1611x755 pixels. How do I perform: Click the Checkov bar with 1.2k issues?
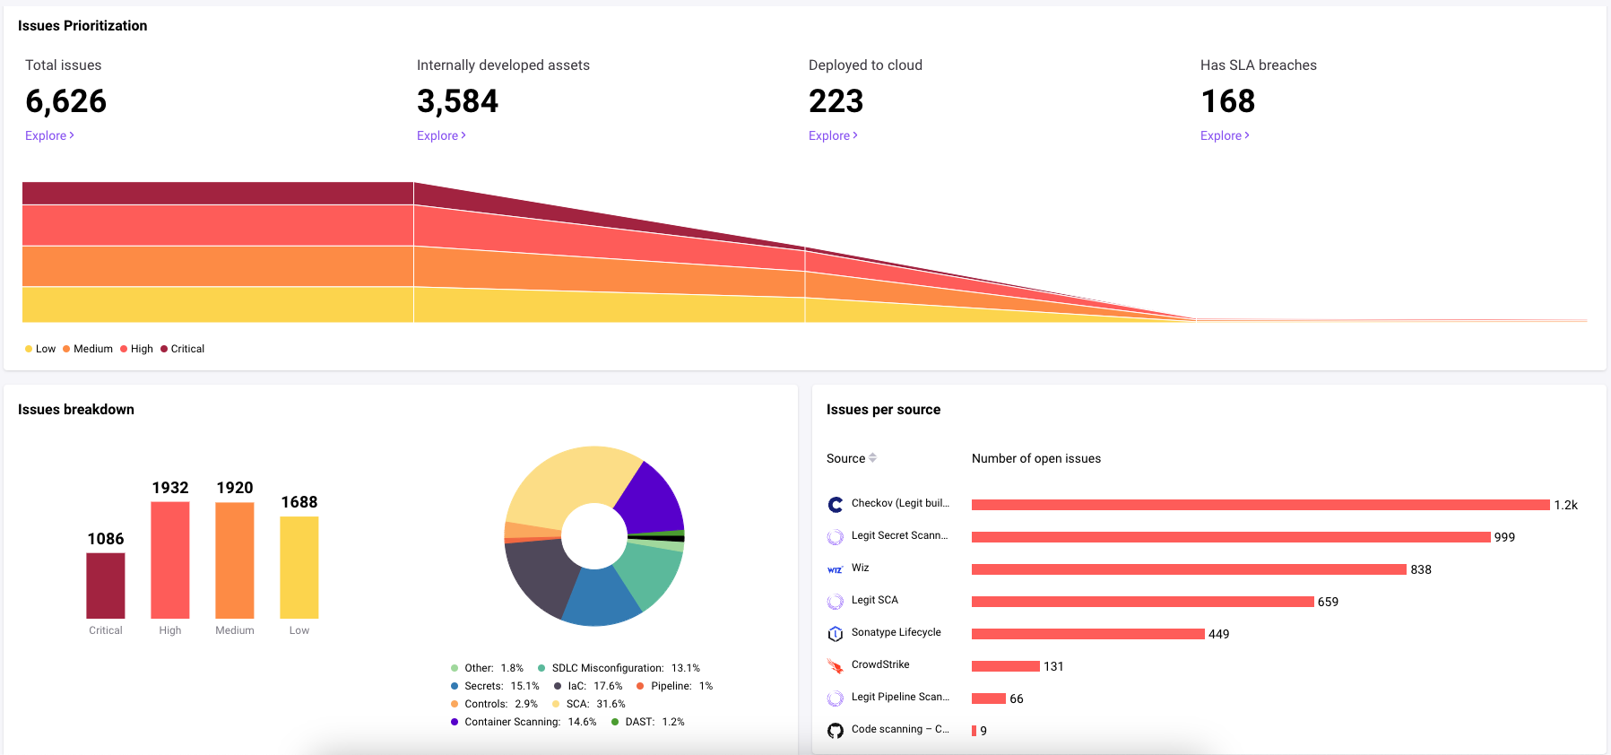pos(1260,505)
